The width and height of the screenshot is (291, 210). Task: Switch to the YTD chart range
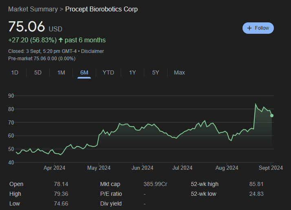point(108,72)
